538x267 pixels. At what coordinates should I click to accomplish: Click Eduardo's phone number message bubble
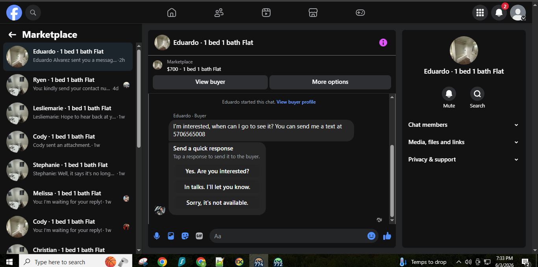pos(261,130)
